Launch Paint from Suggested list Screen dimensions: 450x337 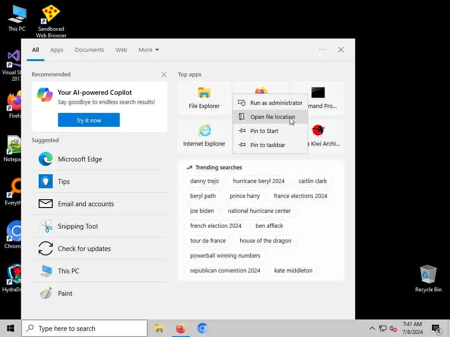(100, 293)
